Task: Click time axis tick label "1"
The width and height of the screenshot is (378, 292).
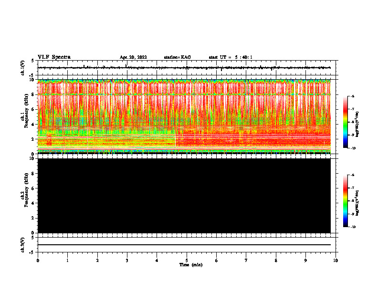Action: 67,261
